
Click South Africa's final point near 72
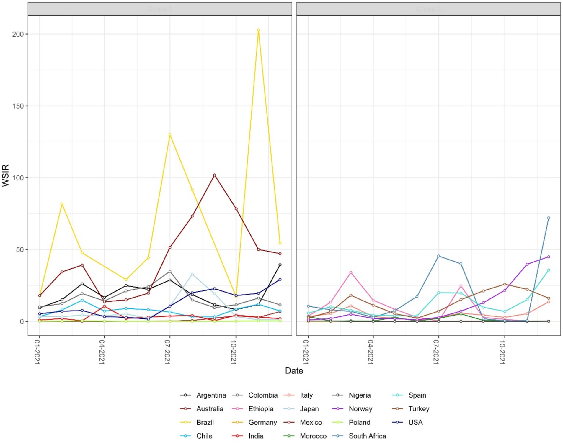549,218
